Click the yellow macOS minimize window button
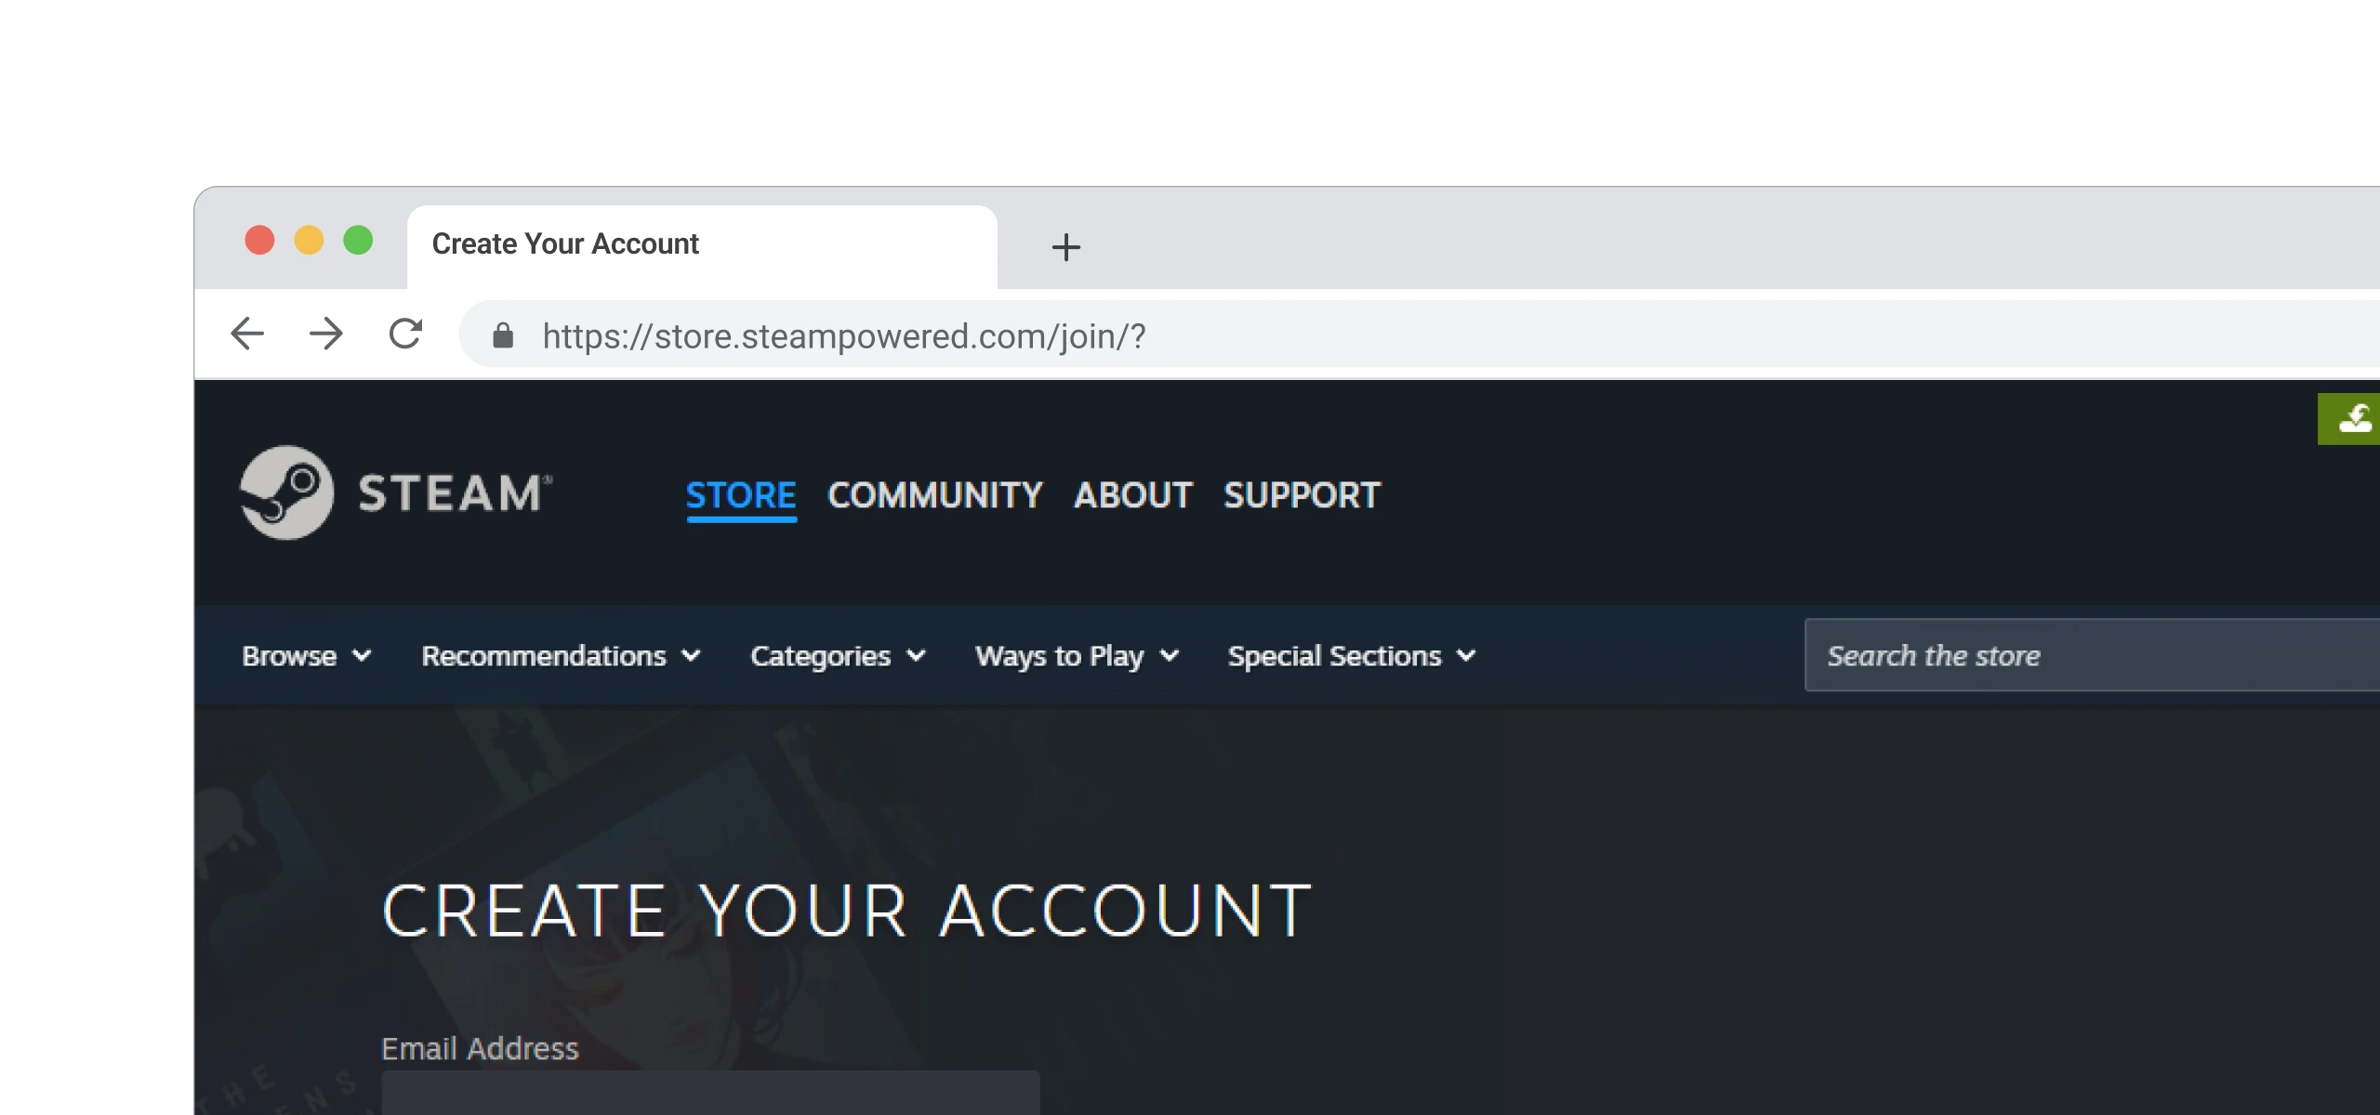Image resolution: width=2380 pixels, height=1115 pixels. coord(309,241)
